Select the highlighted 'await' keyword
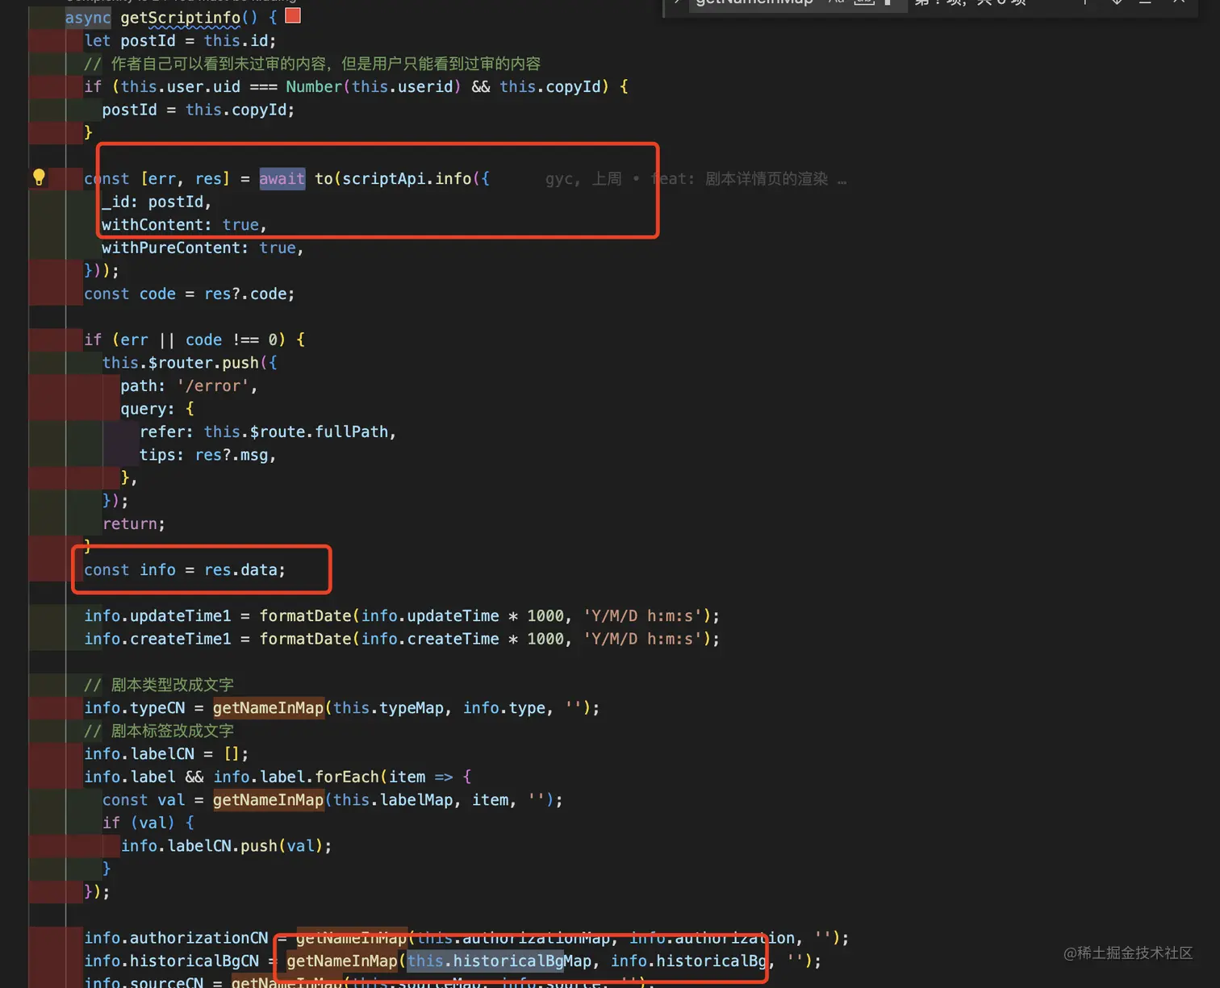Viewport: 1220px width, 988px height. coord(282,178)
